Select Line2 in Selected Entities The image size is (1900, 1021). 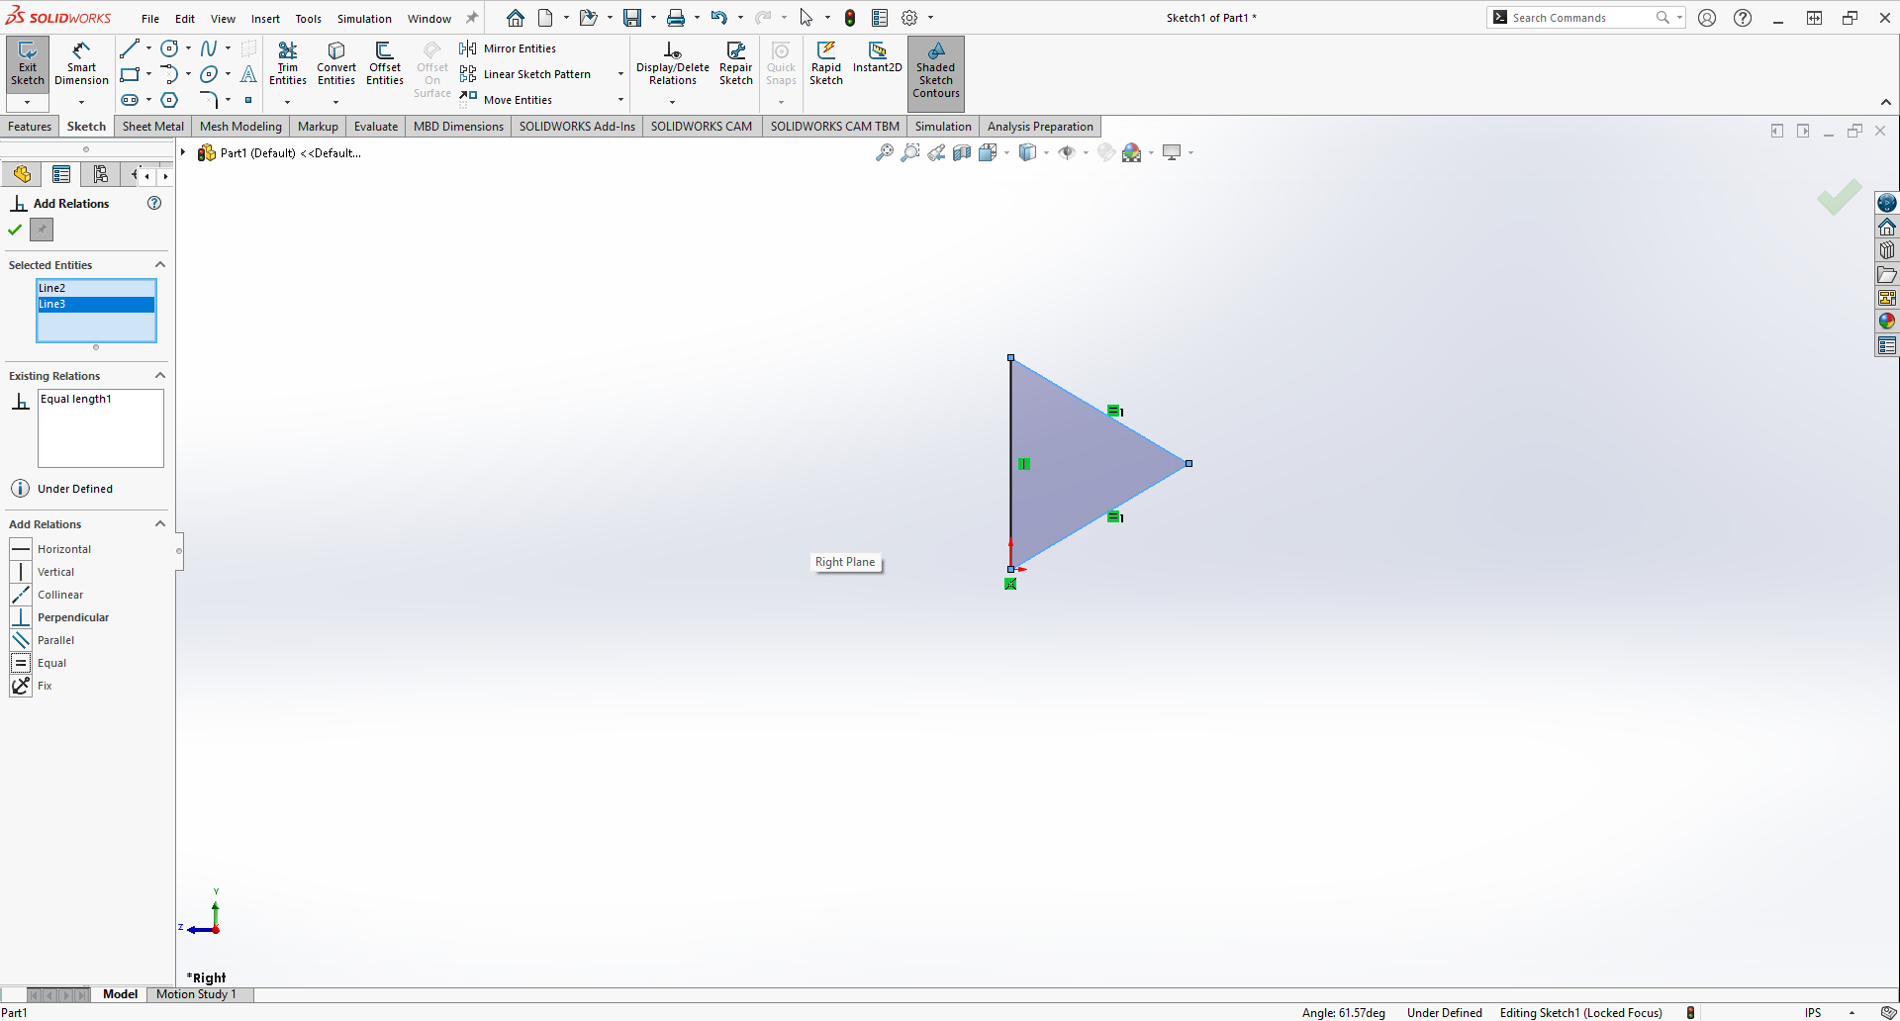(96, 288)
